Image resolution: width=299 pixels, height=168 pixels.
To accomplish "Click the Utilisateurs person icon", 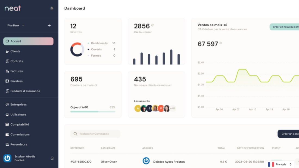I will [x=7, y=115].
